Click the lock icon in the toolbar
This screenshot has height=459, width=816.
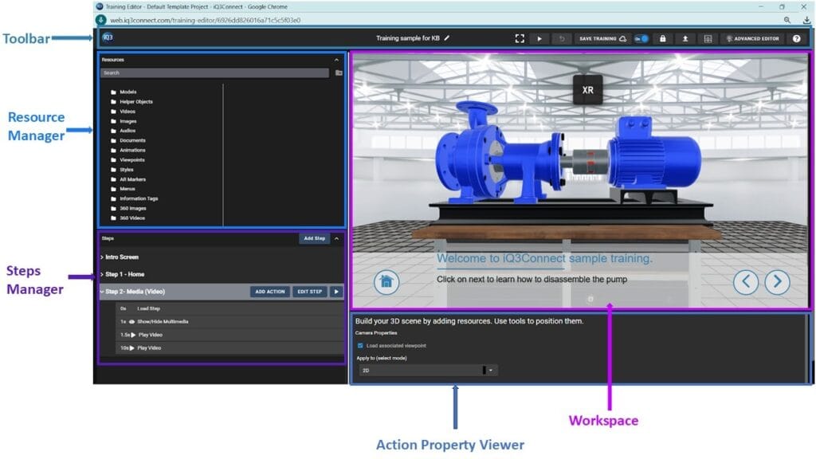point(663,38)
